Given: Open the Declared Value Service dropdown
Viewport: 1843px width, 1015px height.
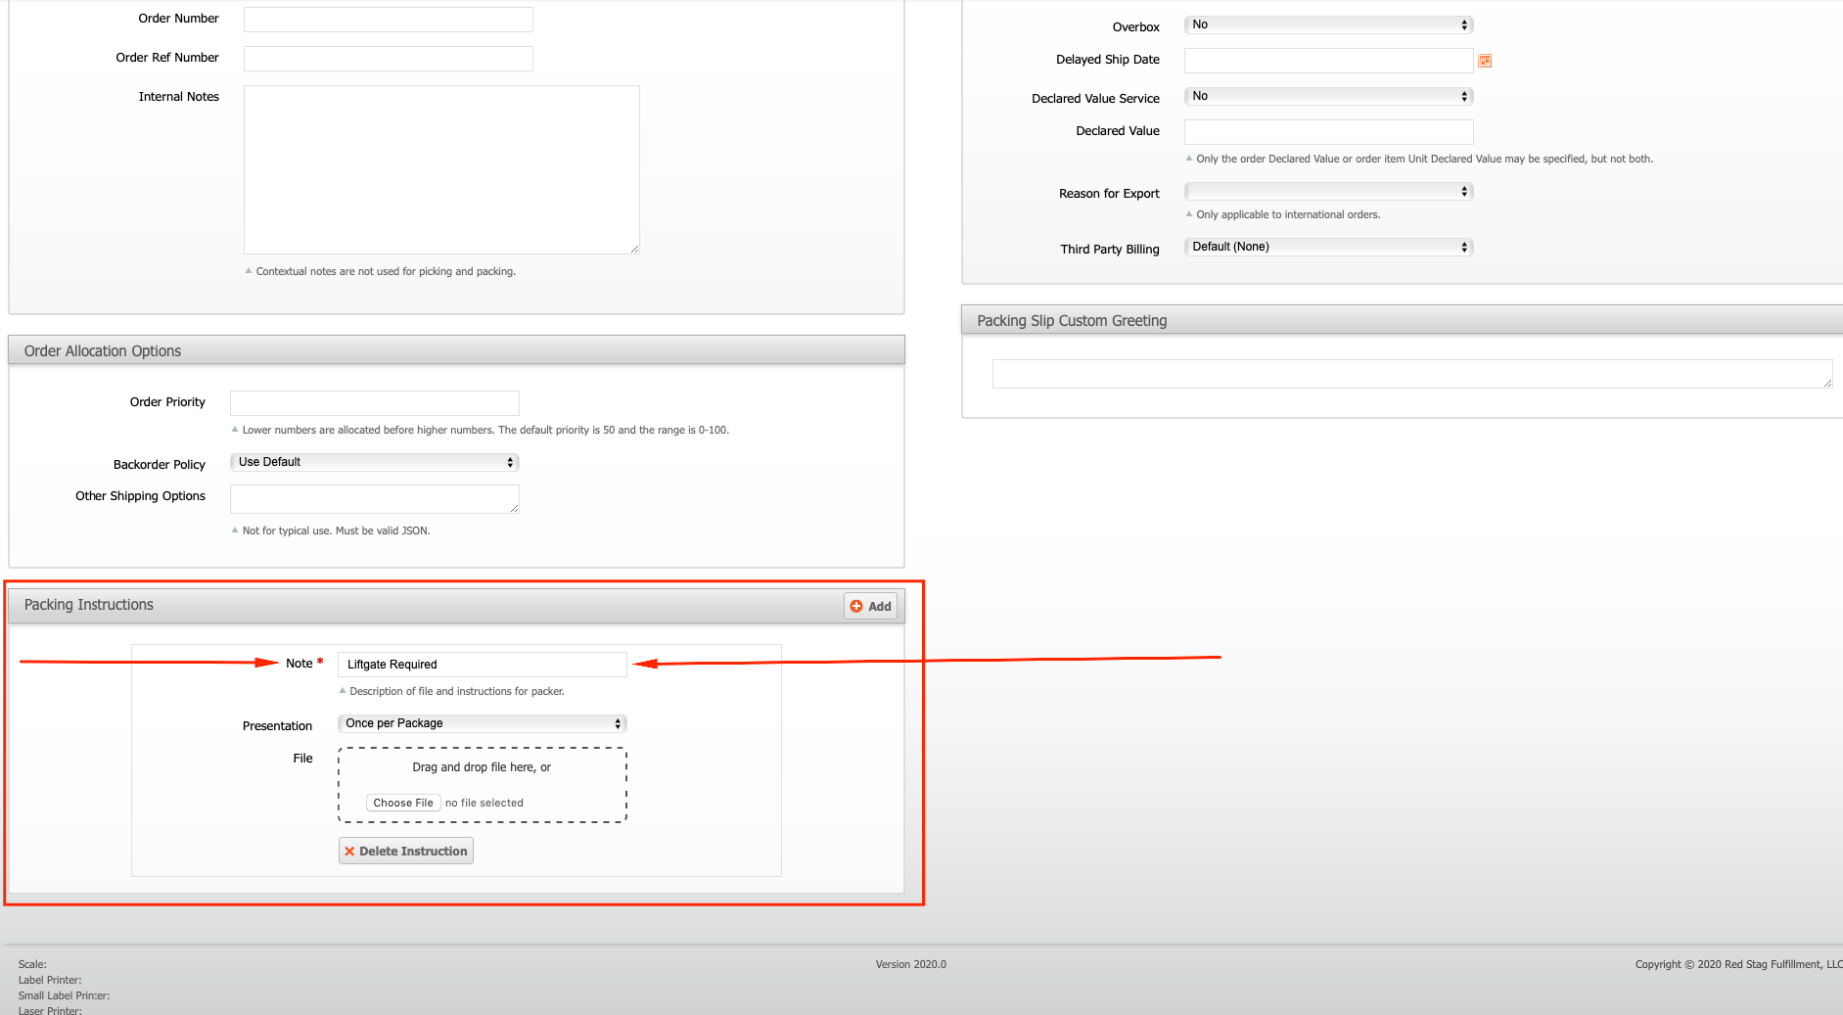Looking at the screenshot, I should [x=1328, y=96].
